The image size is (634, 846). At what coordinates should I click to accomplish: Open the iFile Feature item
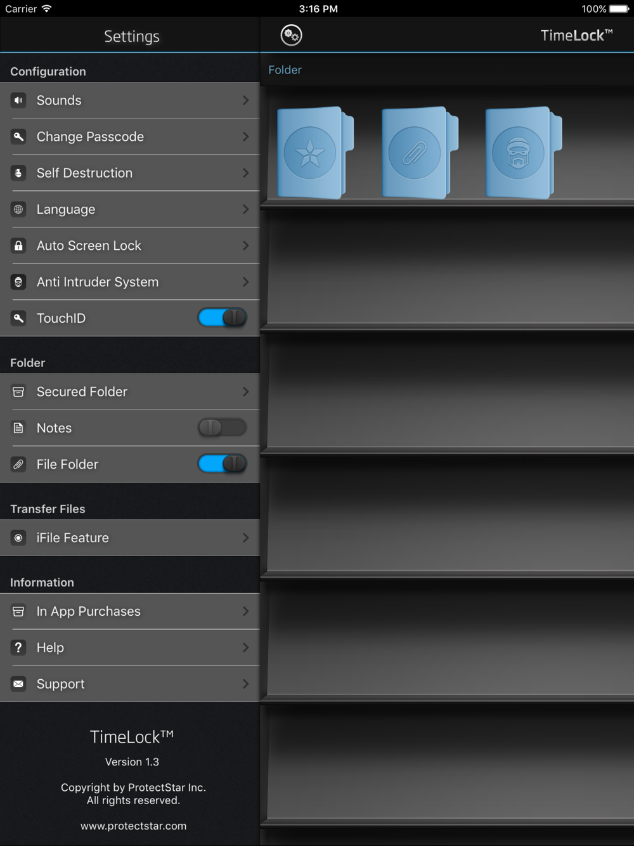click(130, 538)
